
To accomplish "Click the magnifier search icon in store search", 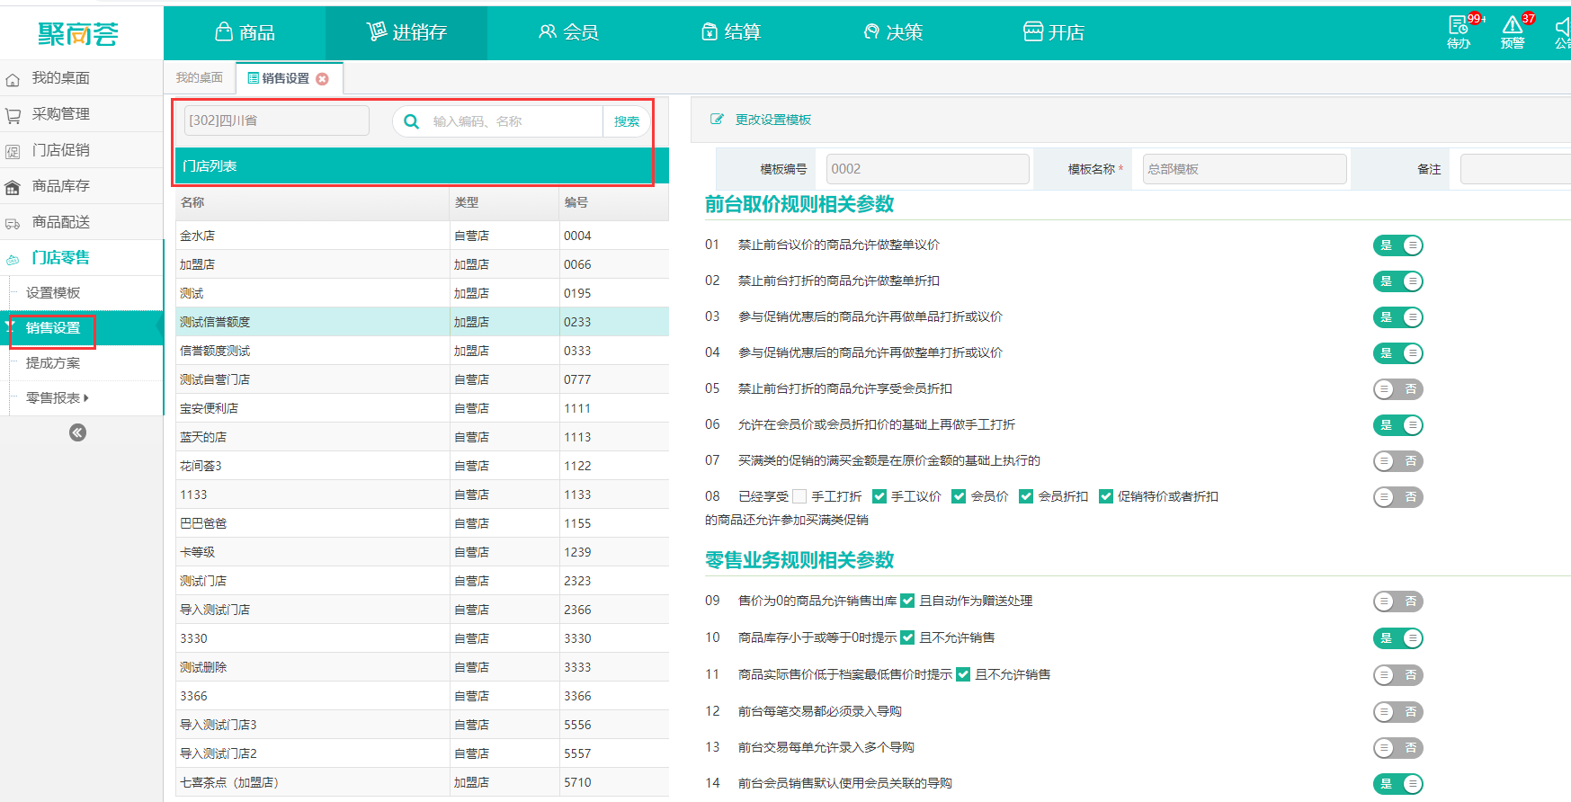I will (x=411, y=121).
